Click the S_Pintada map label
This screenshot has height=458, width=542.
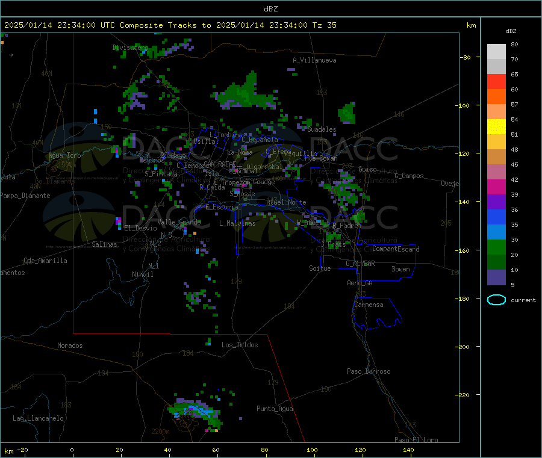pos(161,174)
